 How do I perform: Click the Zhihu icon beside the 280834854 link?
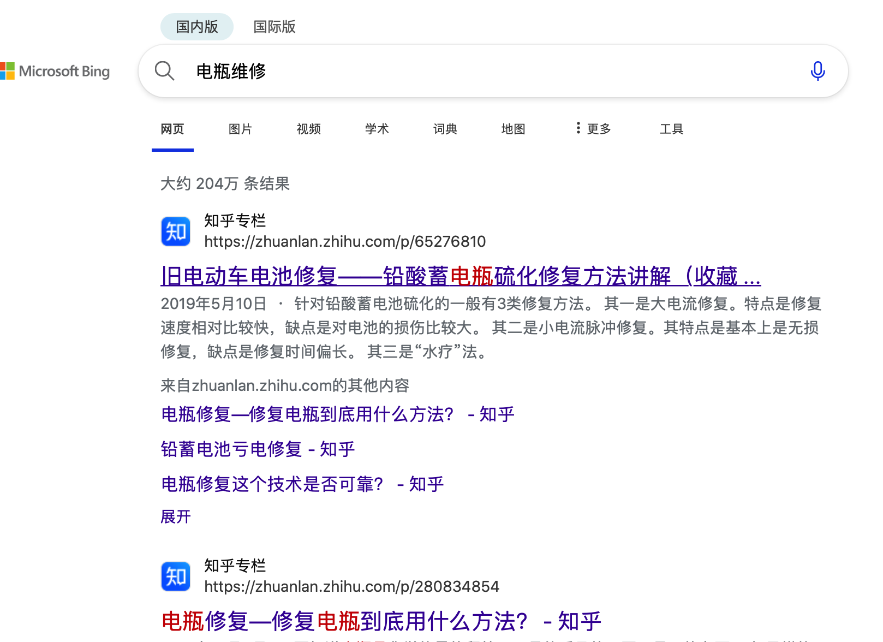click(176, 576)
